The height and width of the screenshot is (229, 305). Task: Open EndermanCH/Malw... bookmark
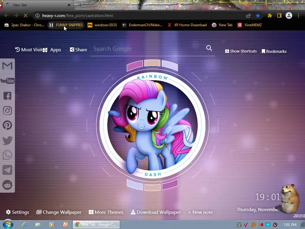[142, 25]
